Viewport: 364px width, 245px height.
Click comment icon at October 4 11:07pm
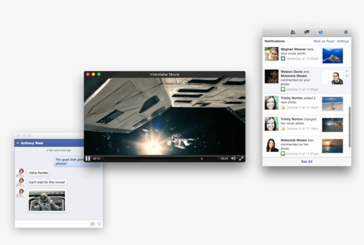tap(283, 154)
